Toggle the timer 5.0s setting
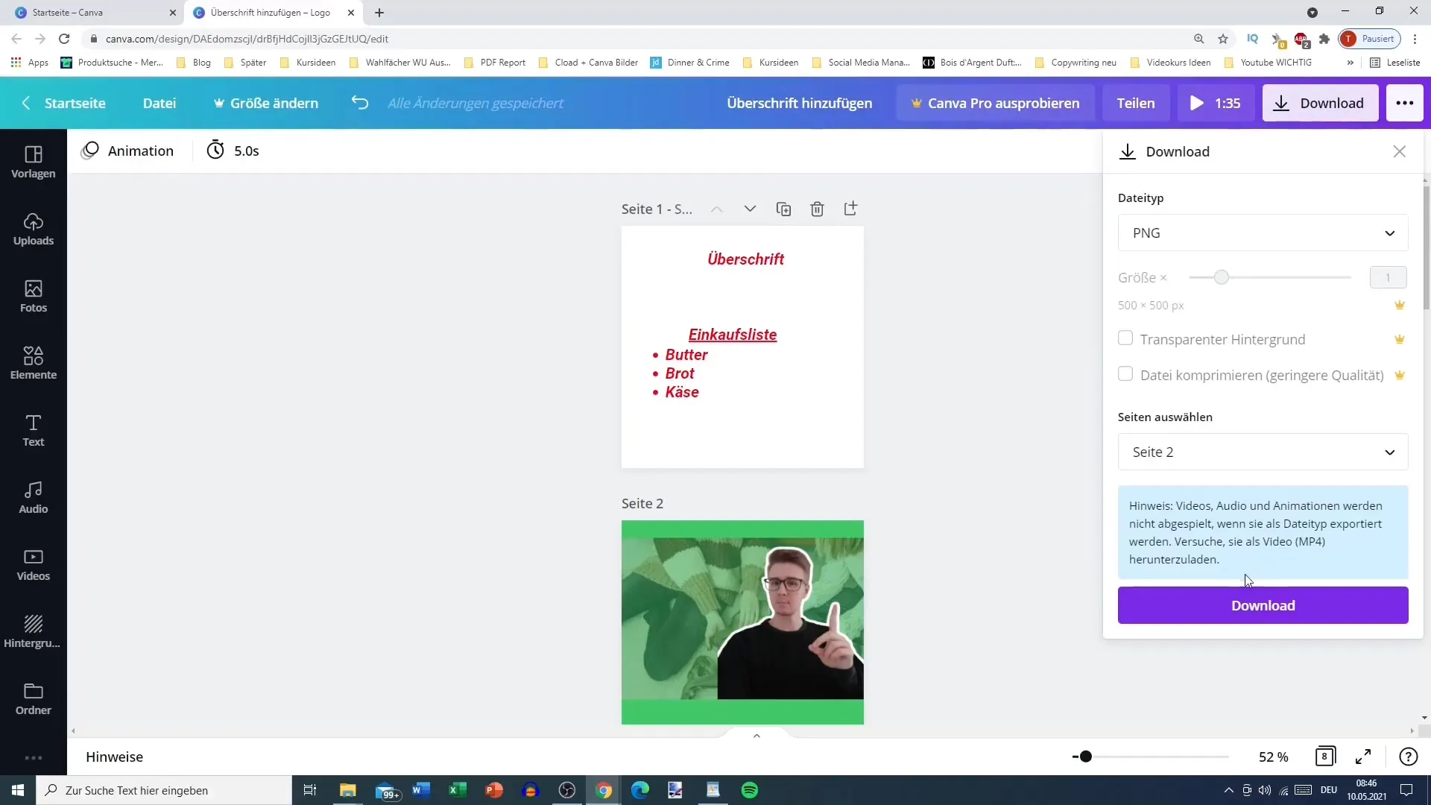Image resolution: width=1431 pixels, height=805 pixels. 233,151
